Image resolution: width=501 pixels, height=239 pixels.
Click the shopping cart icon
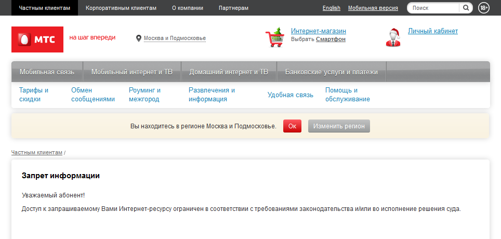pos(275,37)
